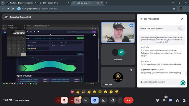Screen dimensions: 189x106
Task: Toggle Let everyone send messages
Action: point(181,28)
